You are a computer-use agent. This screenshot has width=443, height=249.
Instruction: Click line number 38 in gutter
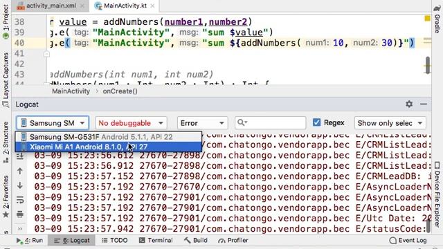pos(19,21)
